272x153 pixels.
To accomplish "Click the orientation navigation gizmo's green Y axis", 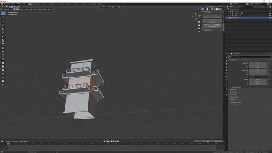I will tap(199, 16).
